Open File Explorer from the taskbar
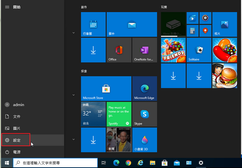Image resolution: width=242 pixels, height=168 pixels. (153, 163)
